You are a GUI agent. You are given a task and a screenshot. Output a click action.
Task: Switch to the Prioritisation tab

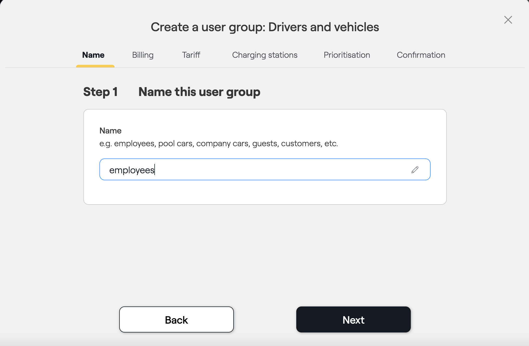pyautogui.click(x=347, y=55)
